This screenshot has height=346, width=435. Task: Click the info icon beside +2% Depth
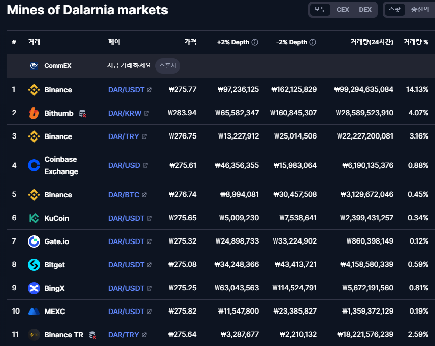255,42
